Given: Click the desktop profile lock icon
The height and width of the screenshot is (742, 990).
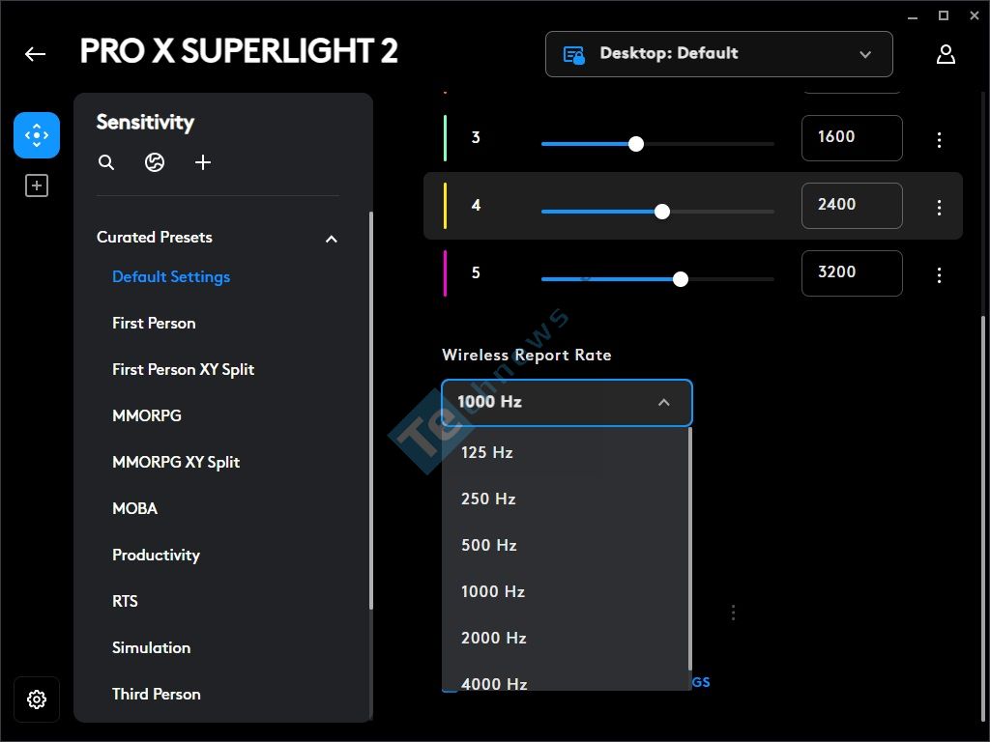Looking at the screenshot, I should pyautogui.click(x=574, y=55).
